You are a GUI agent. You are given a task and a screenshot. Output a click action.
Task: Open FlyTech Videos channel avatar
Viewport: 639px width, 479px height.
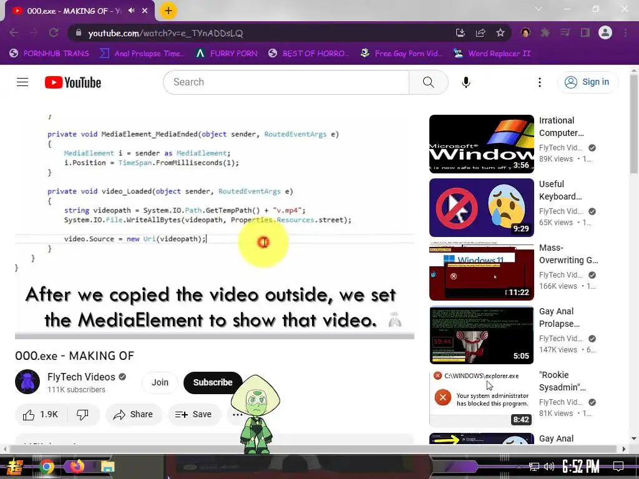click(x=27, y=382)
